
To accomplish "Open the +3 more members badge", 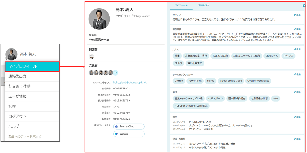I will [x=116, y=73].
